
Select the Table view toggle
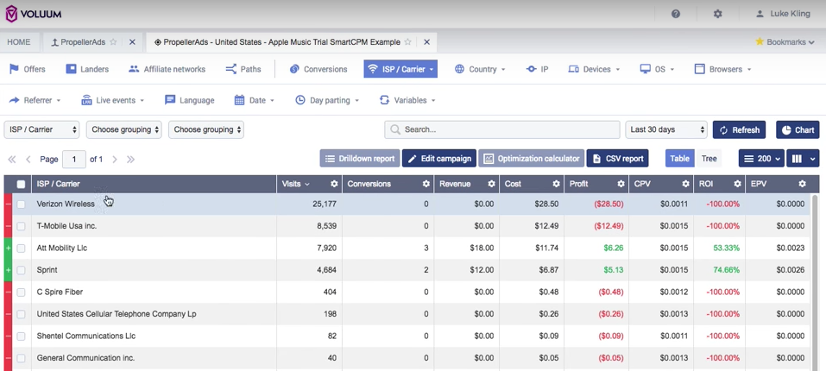point(679,159)
